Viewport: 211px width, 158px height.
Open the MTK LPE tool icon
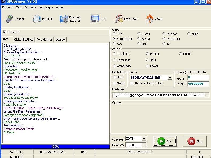(x=37, y=19)
